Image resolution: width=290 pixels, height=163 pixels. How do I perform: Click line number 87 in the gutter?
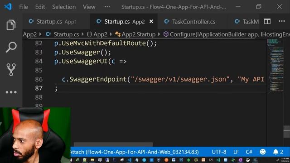coord(39,88)
